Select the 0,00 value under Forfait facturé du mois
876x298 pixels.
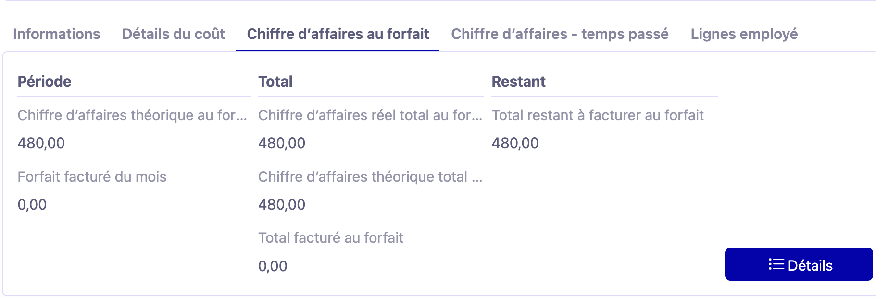tap(32, 204)
